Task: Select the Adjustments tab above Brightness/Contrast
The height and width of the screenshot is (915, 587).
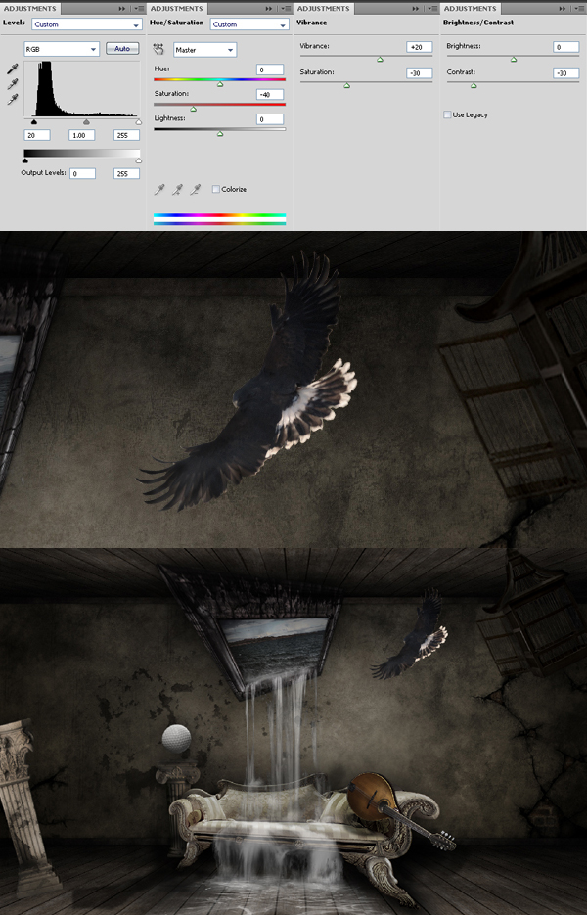Action: click(470, 8)
